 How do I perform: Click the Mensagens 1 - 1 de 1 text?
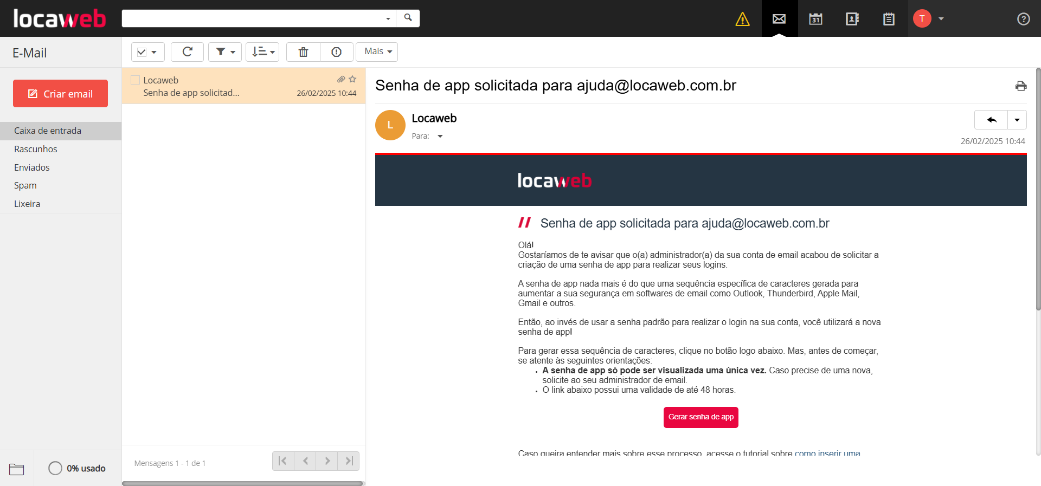click(170, 463)
